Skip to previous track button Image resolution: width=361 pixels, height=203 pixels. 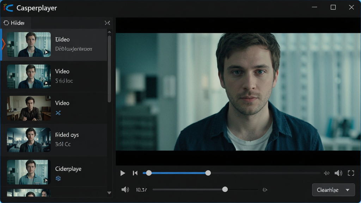point(135,173)
